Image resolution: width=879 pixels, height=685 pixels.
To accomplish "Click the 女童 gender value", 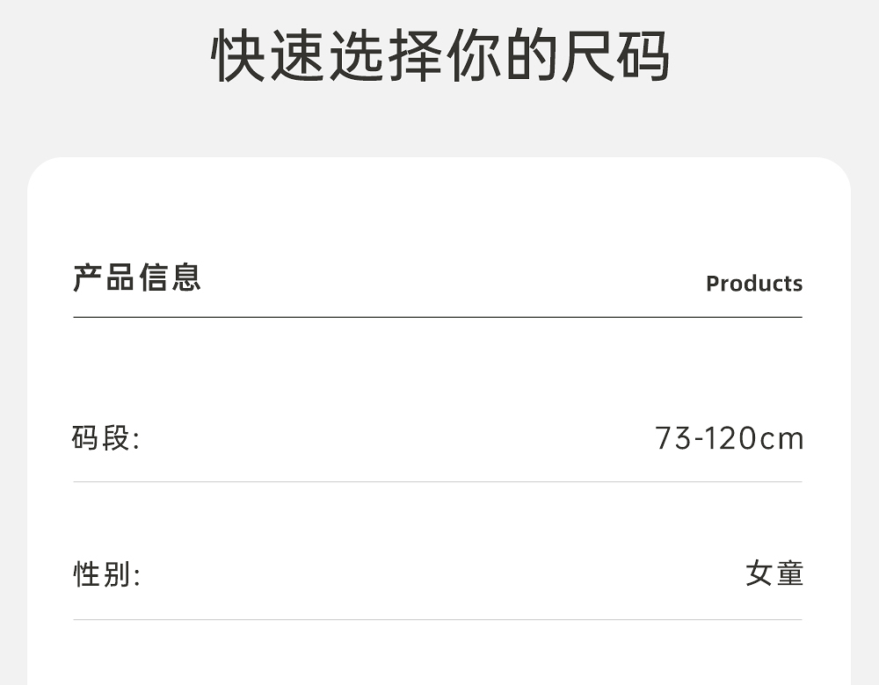I will [x=774, y=574].
